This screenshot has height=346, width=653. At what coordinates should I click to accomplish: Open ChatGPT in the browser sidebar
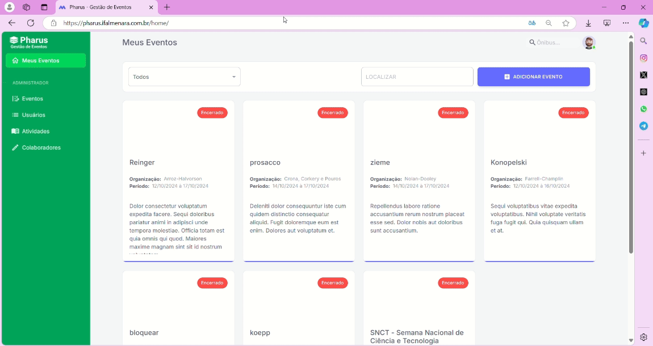click(x=643, y=92)
